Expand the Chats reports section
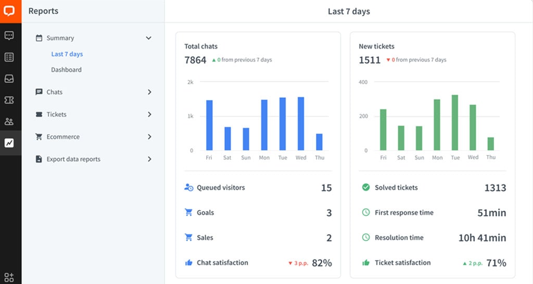Image resolution: width=533 pixels, height=284 pixels. (x=149, y=92)
